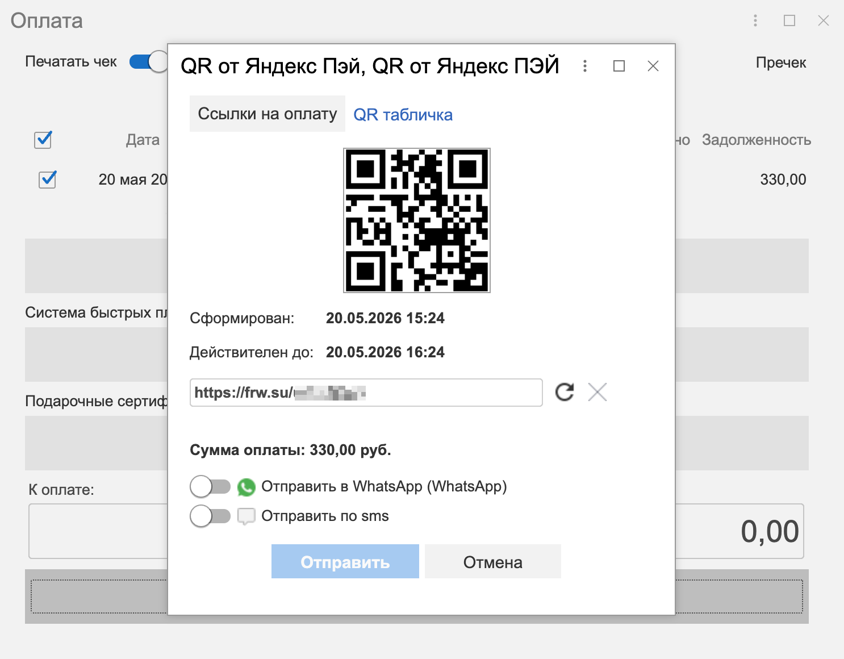Image resolution: width=844 pixels, height=659 pixels.
Task: Click the 20 мая date cell
Action: click(133, 180)
